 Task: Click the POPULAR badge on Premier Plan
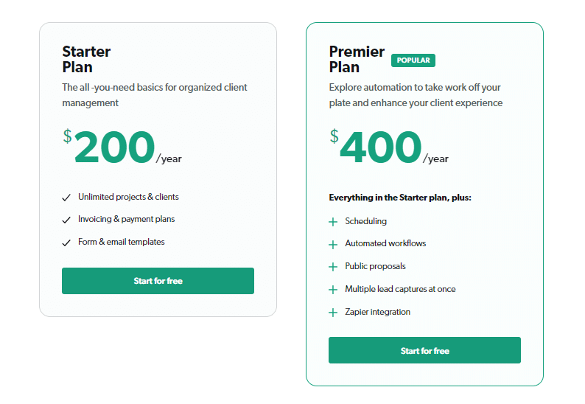[x=413, y=60]
